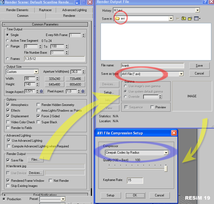Click the Create New Folder icon
This screenshot has height=204, width=214.
pos(190,18)
